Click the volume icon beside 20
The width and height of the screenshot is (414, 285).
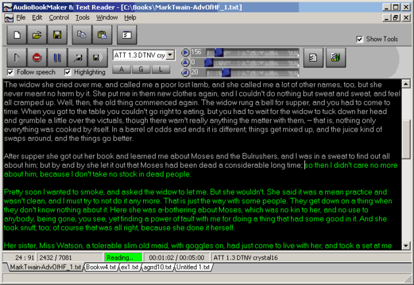pyautogui.click(x=185, y=72)
